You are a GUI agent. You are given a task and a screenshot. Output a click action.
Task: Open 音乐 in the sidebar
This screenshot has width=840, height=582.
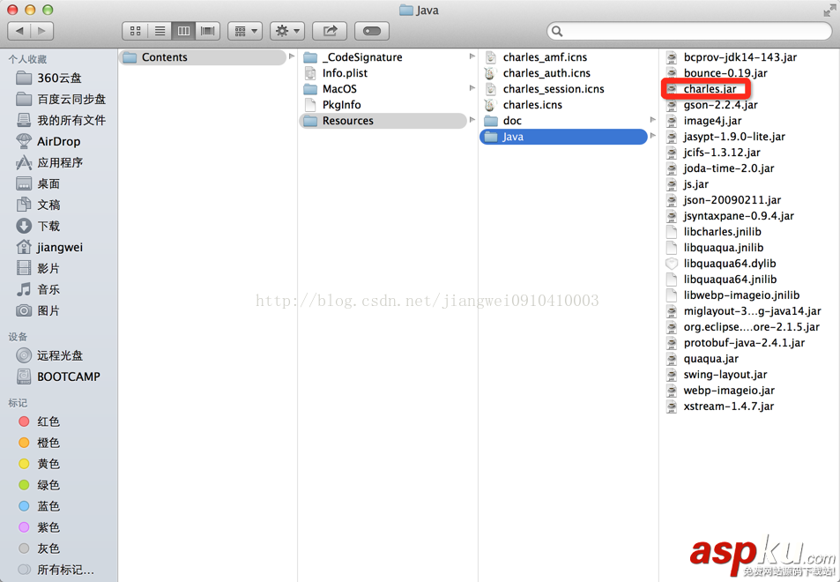click(x=59, y=289)
